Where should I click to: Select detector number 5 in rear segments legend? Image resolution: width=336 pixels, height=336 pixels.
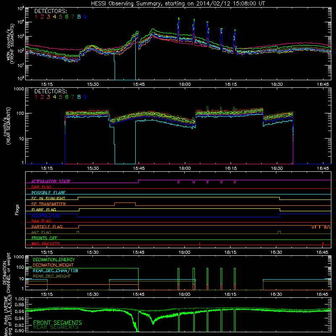pos(60,97)
